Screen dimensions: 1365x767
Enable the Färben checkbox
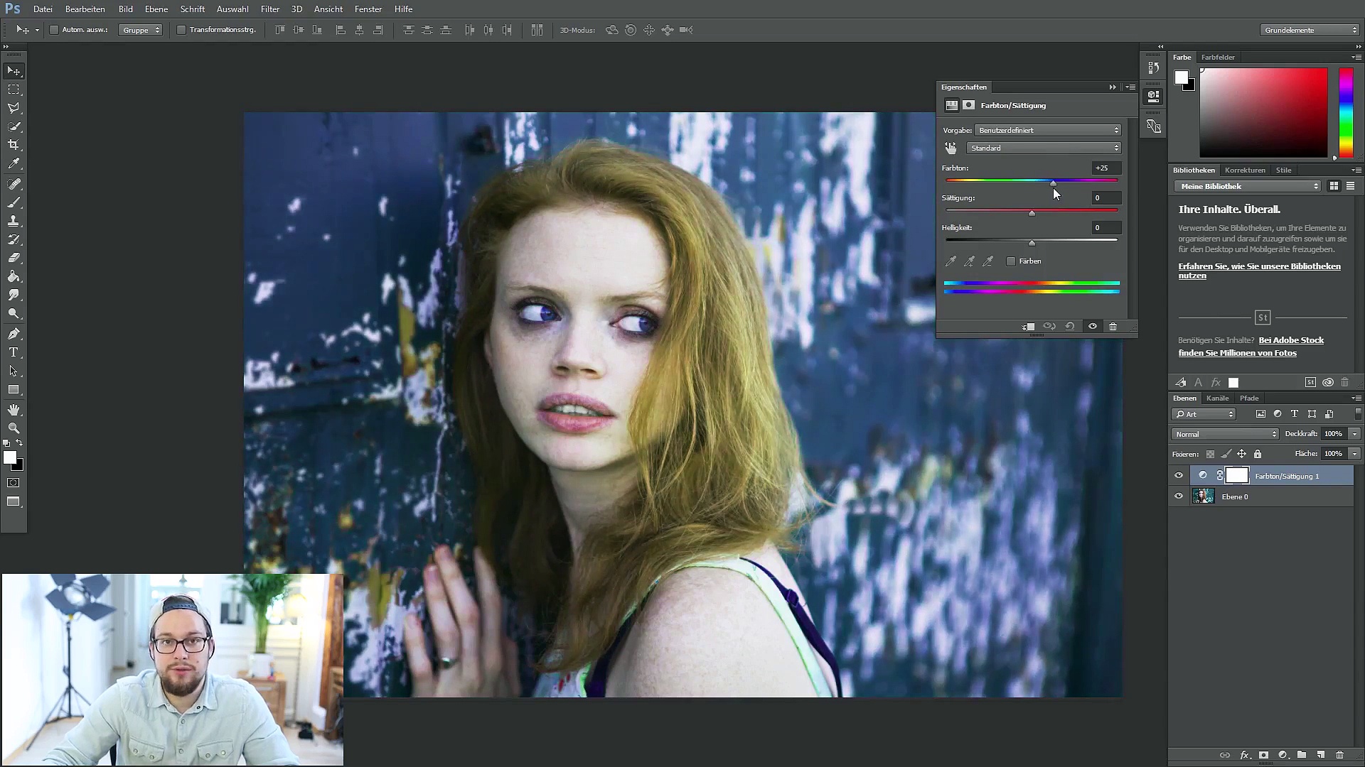[1011, 261]
